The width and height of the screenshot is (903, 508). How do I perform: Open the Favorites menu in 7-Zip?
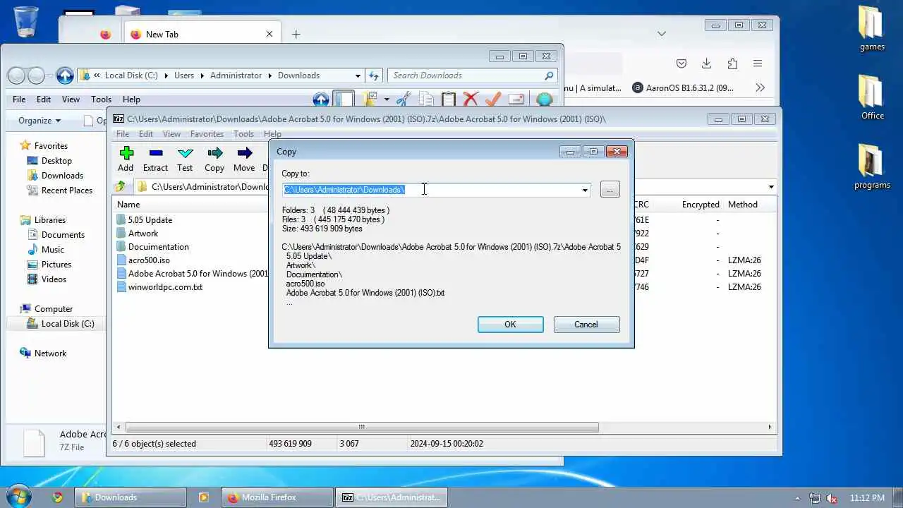(207, 134)
